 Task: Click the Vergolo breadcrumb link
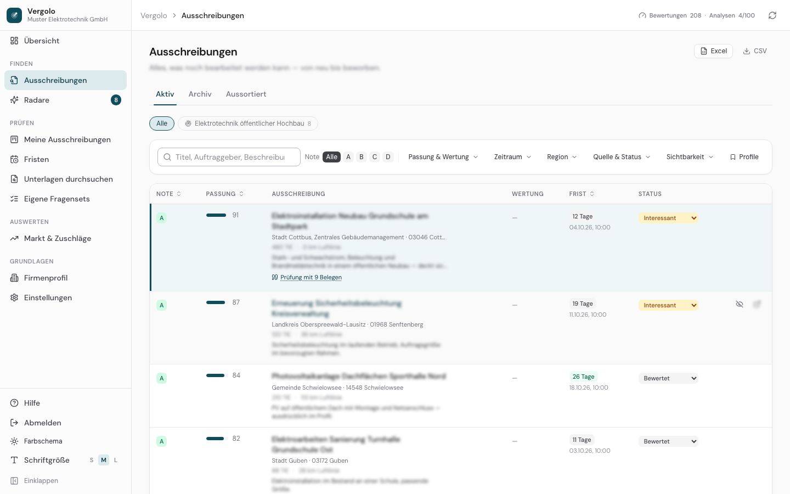154,15
